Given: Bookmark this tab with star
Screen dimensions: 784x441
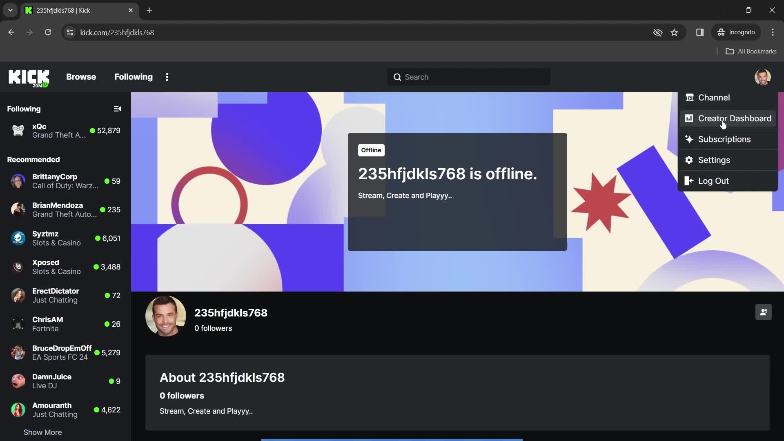Looking at the screenshot, I should pos(674,32).
